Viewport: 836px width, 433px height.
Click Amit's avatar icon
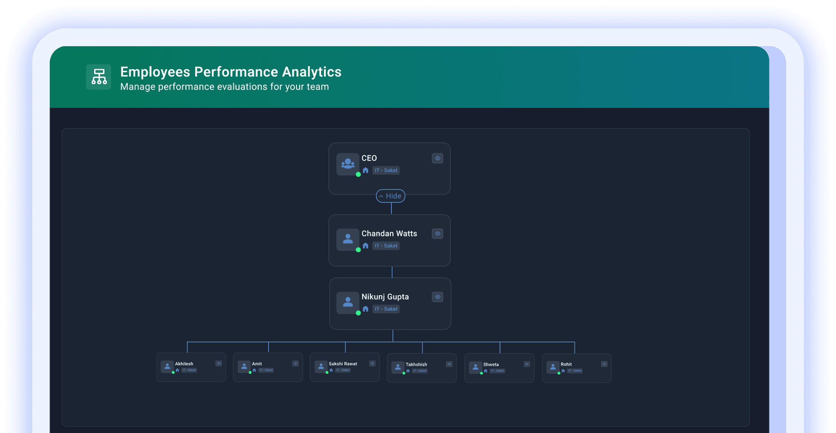244,367
